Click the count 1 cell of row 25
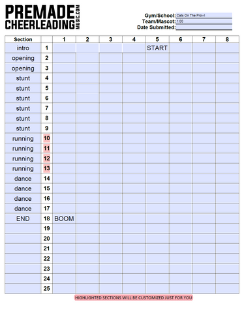 point(64,289)
